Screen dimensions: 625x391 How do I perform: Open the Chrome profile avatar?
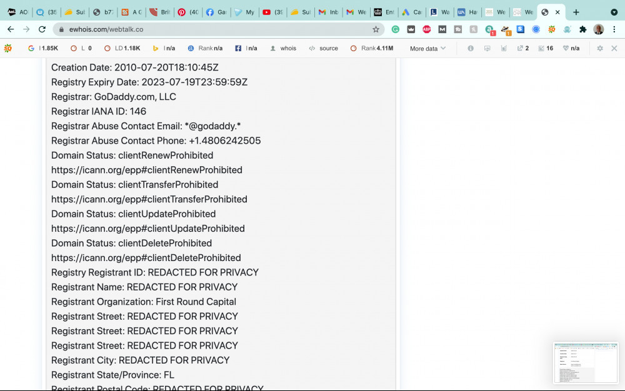pyautogui.click(x=598, y=29)
